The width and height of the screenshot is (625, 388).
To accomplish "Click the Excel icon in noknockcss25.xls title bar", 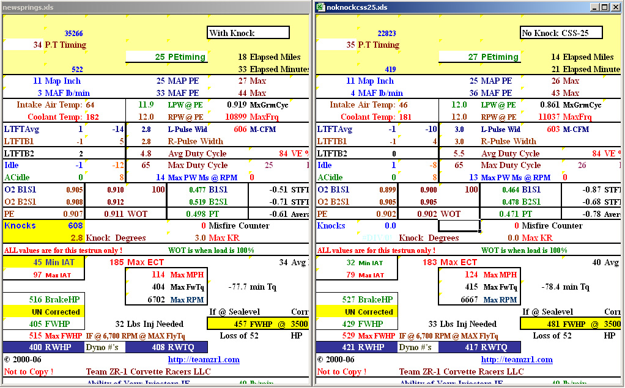I will tap(320, 7).
